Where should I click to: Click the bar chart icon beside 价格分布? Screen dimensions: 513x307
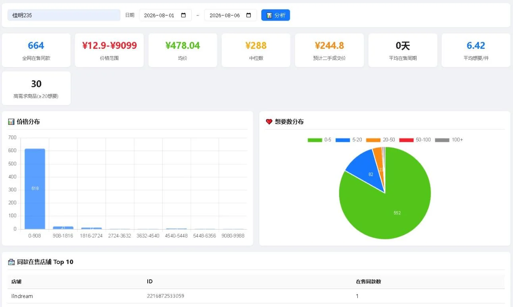point(11,122)
